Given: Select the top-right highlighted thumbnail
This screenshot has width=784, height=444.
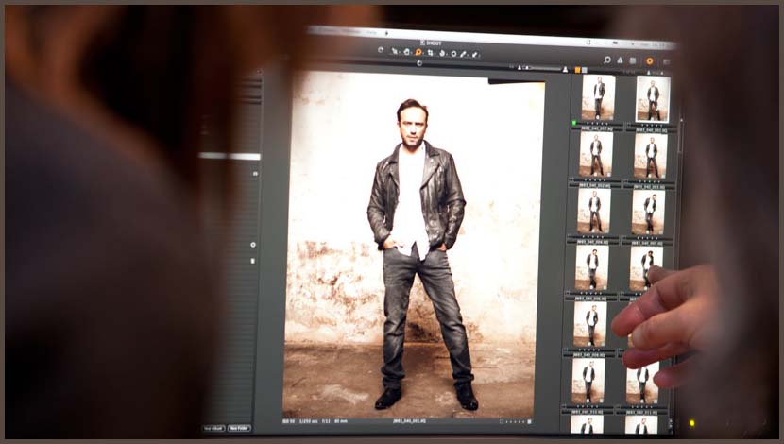Looking at the screenshot, I should (x=653, y=98).
